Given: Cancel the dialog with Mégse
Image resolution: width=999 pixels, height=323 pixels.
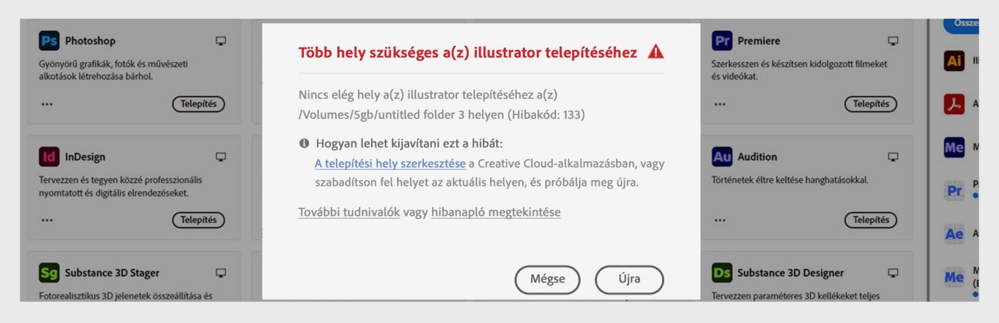Looking at the screenshot, I should 547,279.
